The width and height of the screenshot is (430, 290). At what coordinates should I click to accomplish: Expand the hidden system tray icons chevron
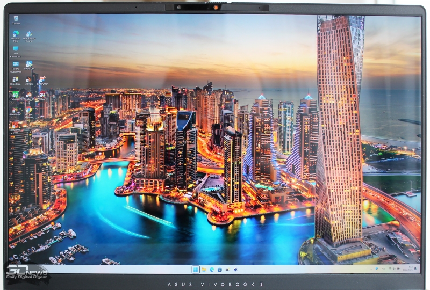tap(370, 269)
